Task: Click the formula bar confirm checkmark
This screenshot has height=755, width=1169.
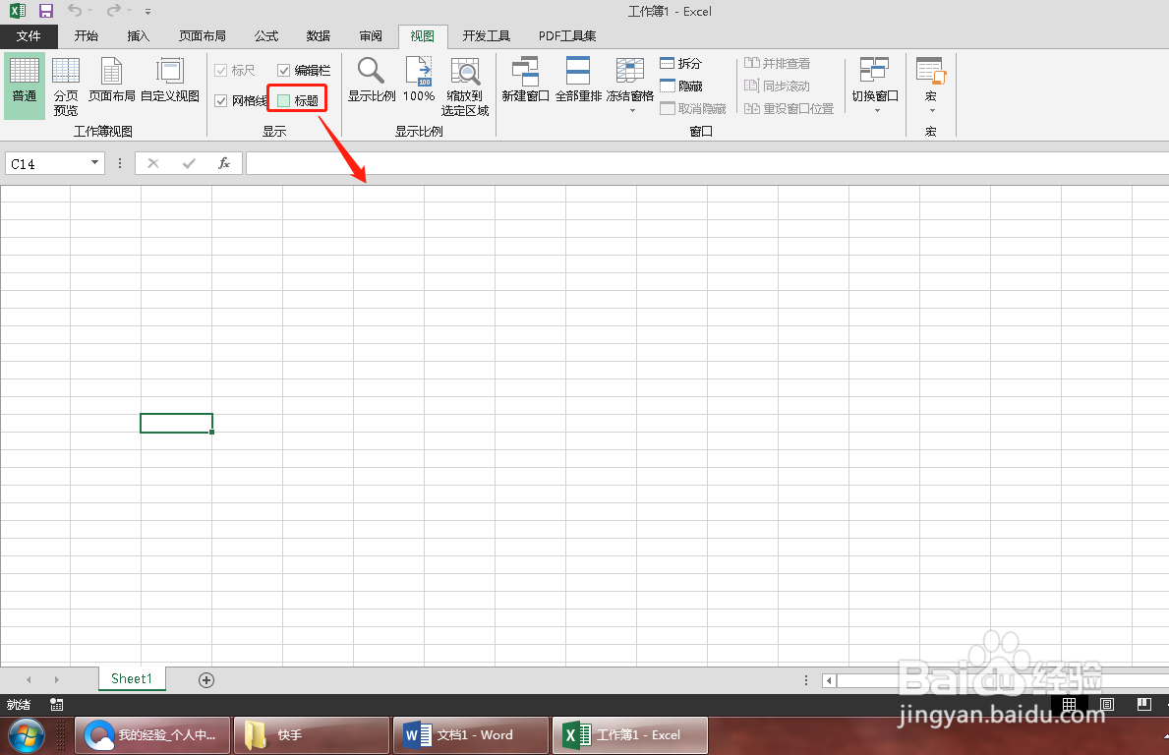Action: [189, 163]
